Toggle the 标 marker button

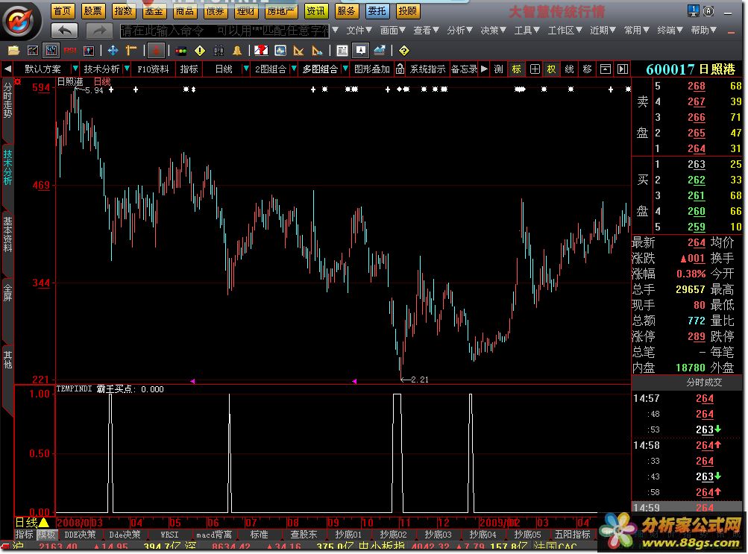tap(517, 69)
